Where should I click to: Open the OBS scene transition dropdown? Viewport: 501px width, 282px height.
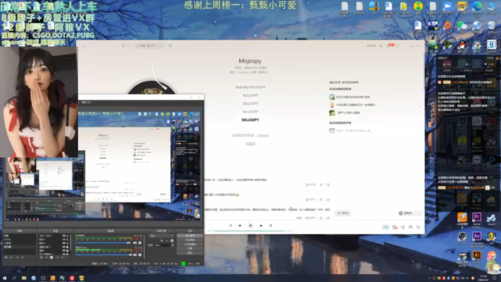pos(162,236)
